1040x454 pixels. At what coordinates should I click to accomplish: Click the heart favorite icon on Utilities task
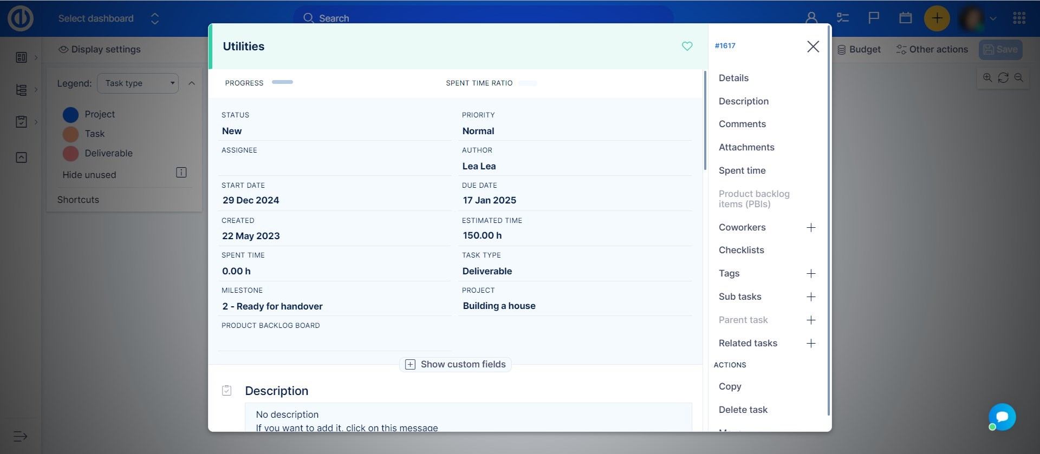tap(687, 47)
